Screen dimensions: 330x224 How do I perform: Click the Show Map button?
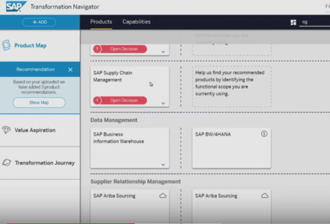tap(39, 102)
